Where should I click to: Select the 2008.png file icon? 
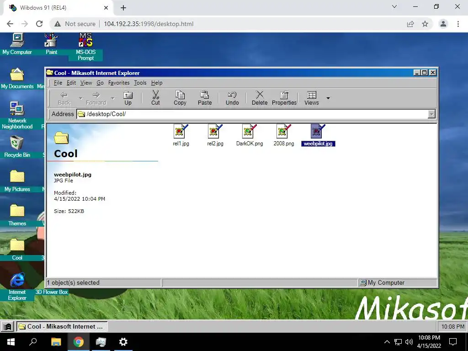[283, 135]
